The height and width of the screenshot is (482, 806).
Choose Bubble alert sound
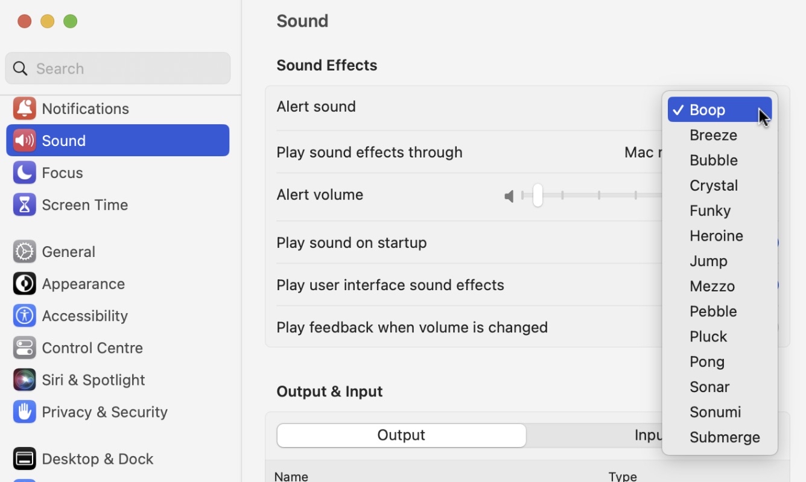tap(720, 160)
